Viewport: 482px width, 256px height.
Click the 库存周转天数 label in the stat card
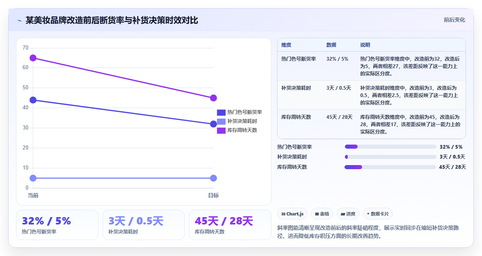pyautogui.click(x=210, y=232)
